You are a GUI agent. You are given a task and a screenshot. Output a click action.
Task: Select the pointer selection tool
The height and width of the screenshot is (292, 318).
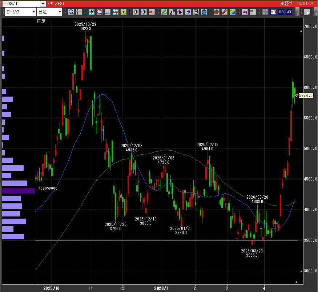(180, 12)
